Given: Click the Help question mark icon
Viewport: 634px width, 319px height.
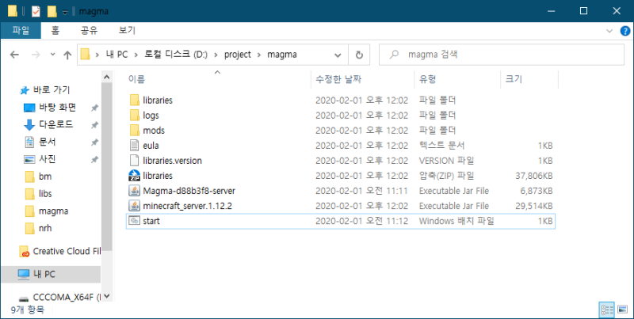Looking at the screenshot, I should tap(625, 31).
